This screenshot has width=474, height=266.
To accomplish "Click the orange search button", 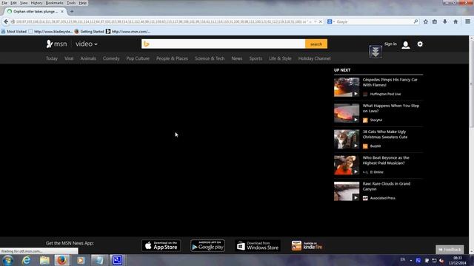I will pyautogui.click(x=316, y=44).
